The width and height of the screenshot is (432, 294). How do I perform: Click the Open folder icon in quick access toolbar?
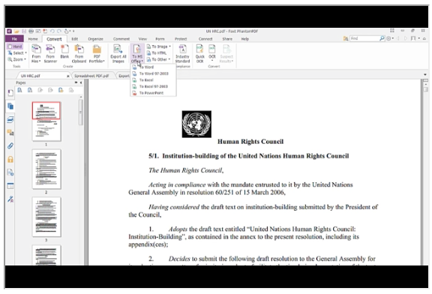(x=16, y=31)
